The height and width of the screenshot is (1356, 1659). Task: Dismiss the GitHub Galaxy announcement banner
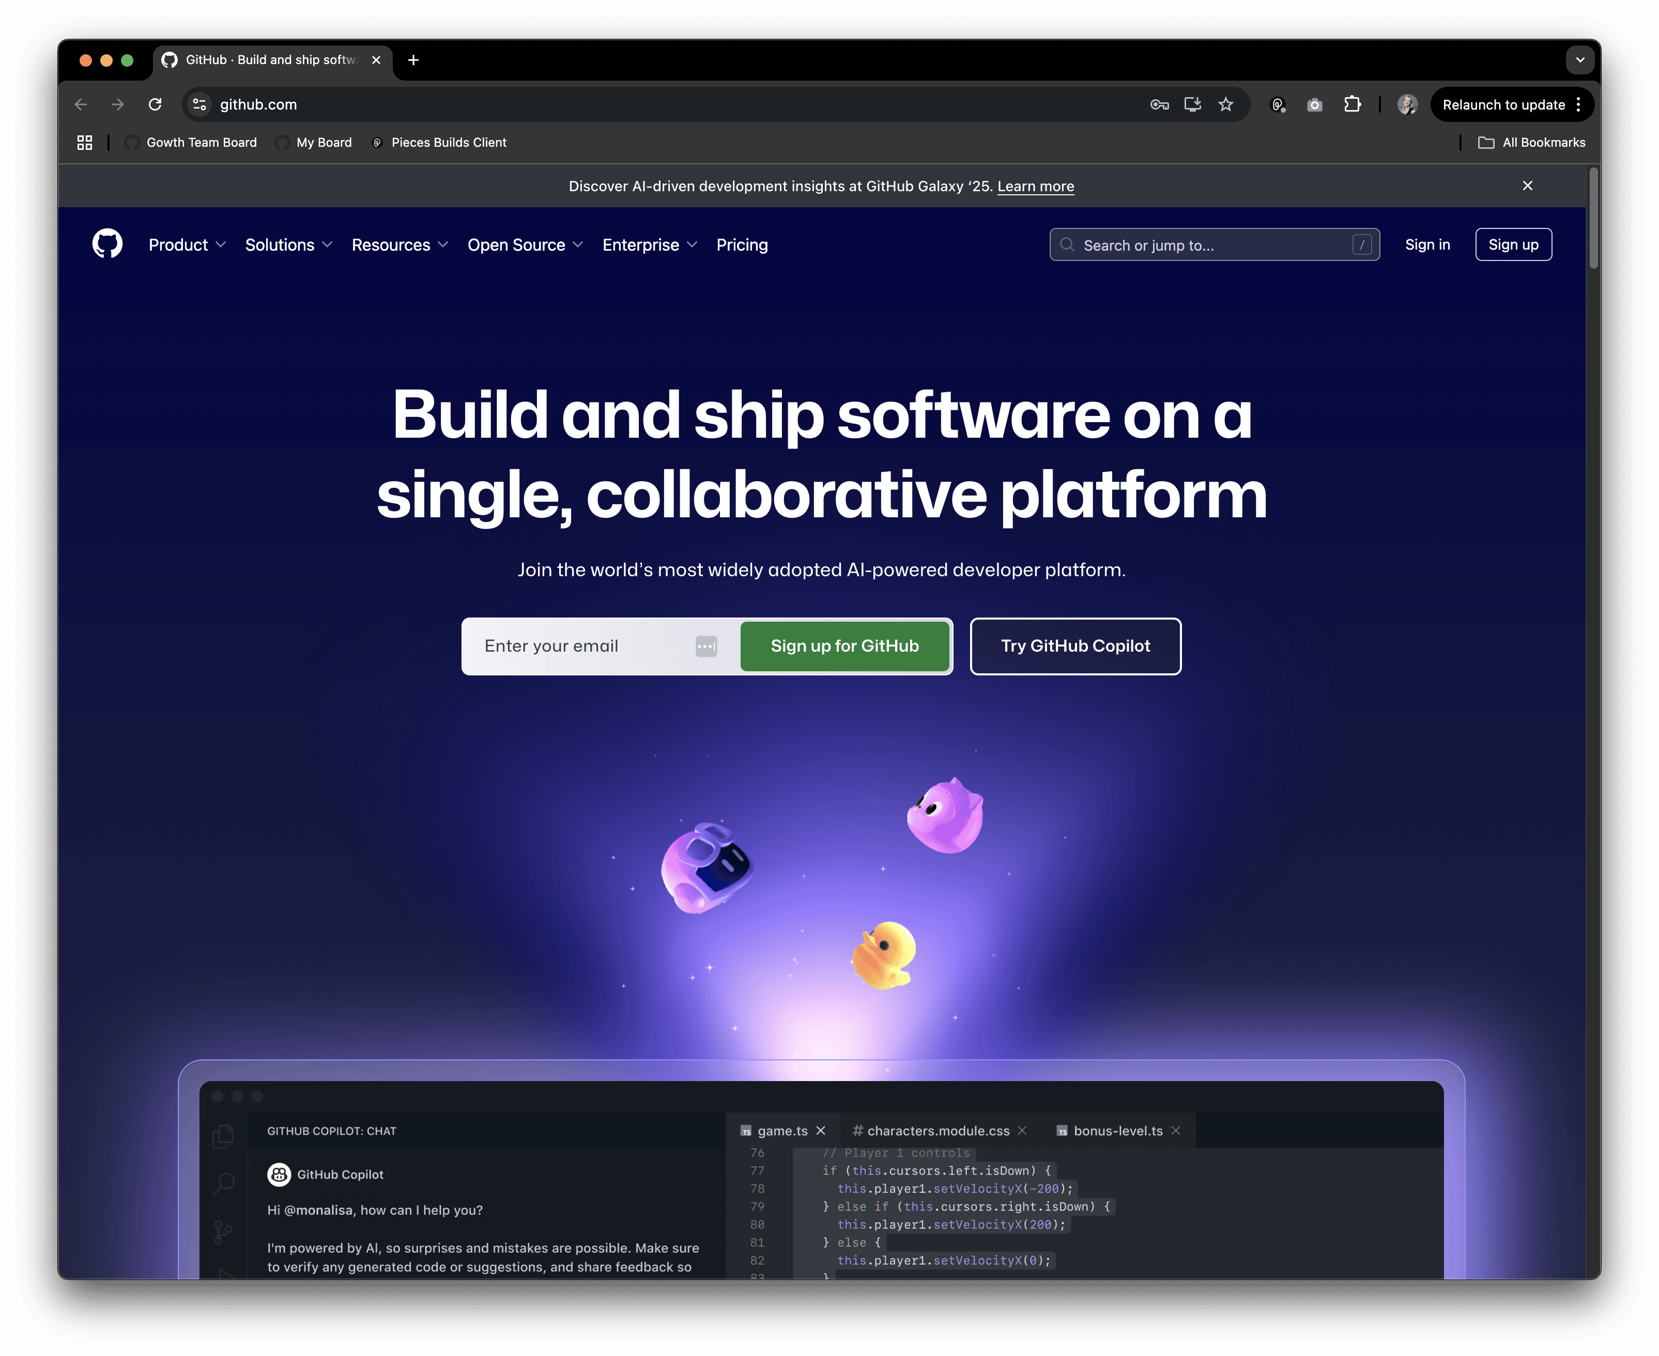click(x=1528, y=186)
